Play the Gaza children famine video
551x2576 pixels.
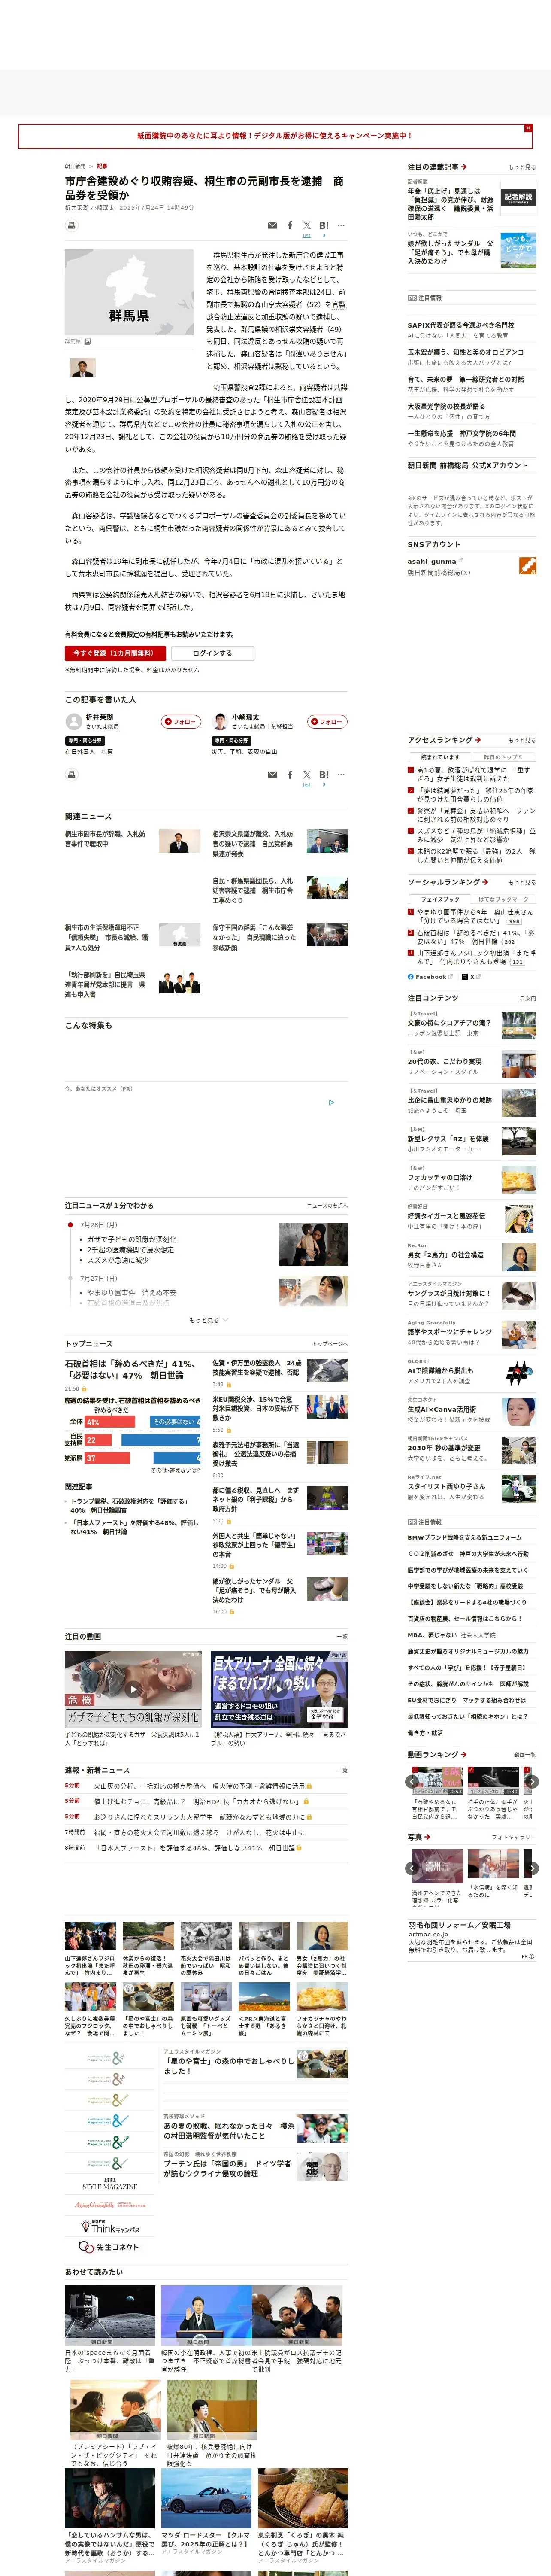click(x=133, y=1689)
